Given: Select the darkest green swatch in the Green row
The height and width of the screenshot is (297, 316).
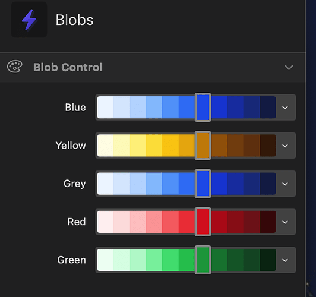Looking at the screenshot, I should (x=268, y=260).
